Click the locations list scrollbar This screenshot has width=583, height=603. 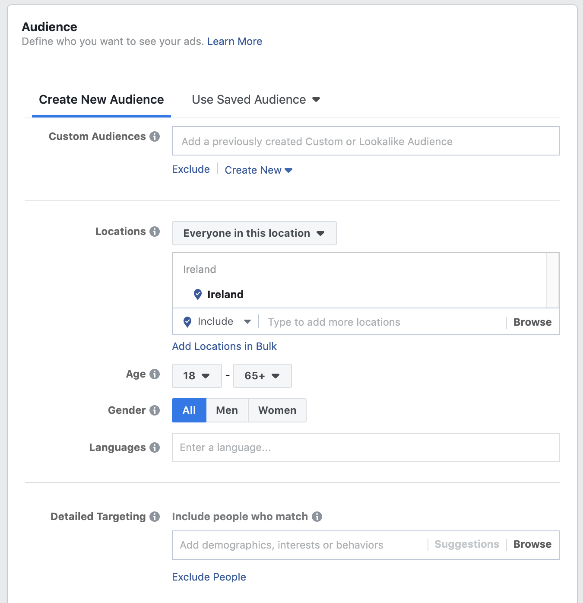[552, 280]
